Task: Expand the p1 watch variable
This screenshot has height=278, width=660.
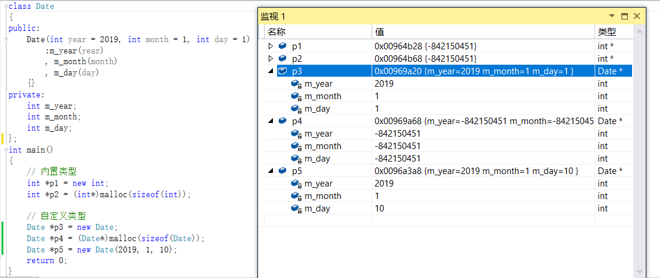Action: [x=271, y=46]
